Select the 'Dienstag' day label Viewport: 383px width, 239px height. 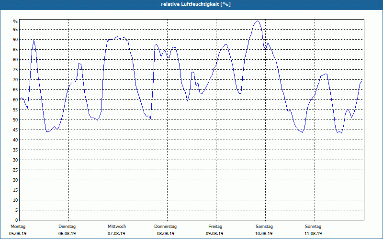point(67,227)
